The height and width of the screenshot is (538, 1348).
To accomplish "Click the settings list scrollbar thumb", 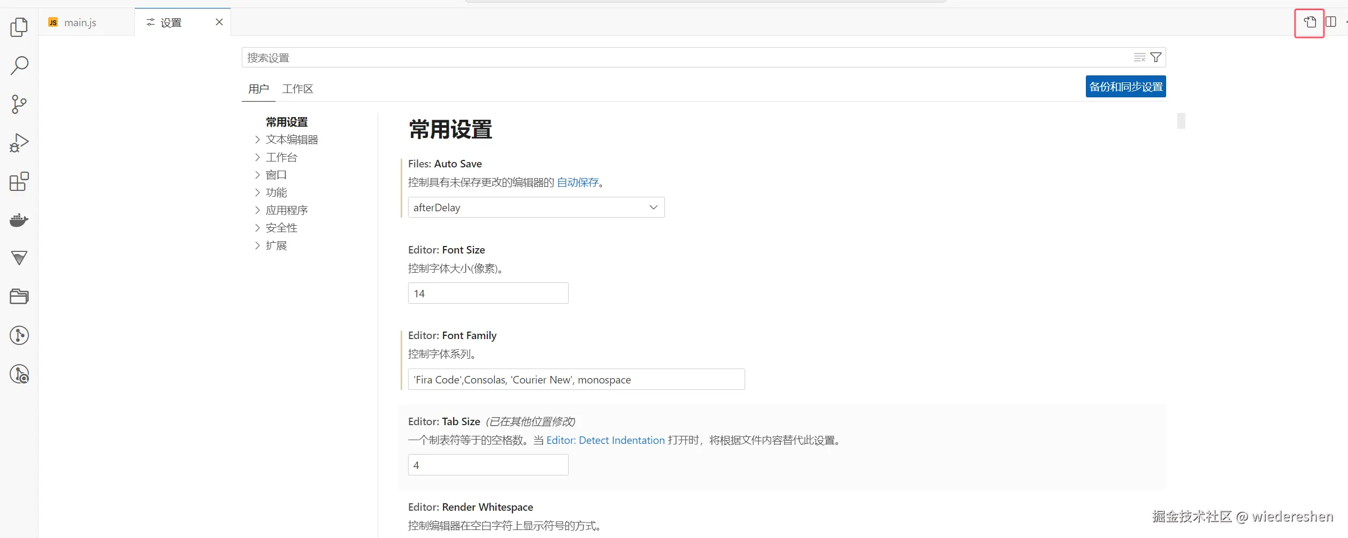I will coord(1181,121).
